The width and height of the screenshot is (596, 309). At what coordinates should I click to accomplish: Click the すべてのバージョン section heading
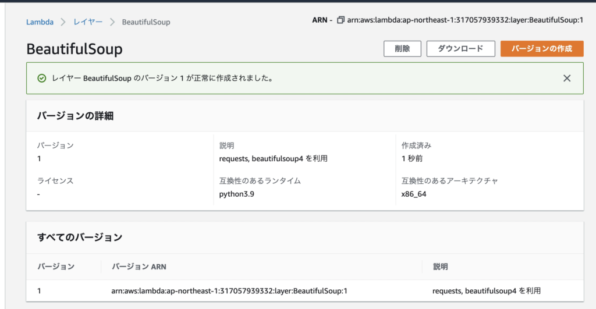pos(80,237)
